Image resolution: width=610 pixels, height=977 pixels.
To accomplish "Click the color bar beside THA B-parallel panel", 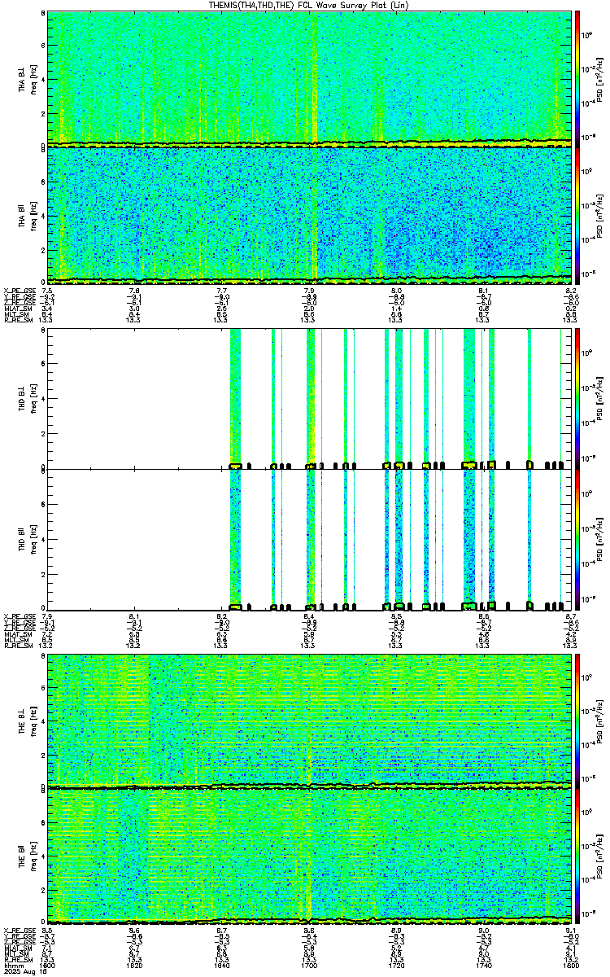I will pyautogui.click(x=577, y=214).
